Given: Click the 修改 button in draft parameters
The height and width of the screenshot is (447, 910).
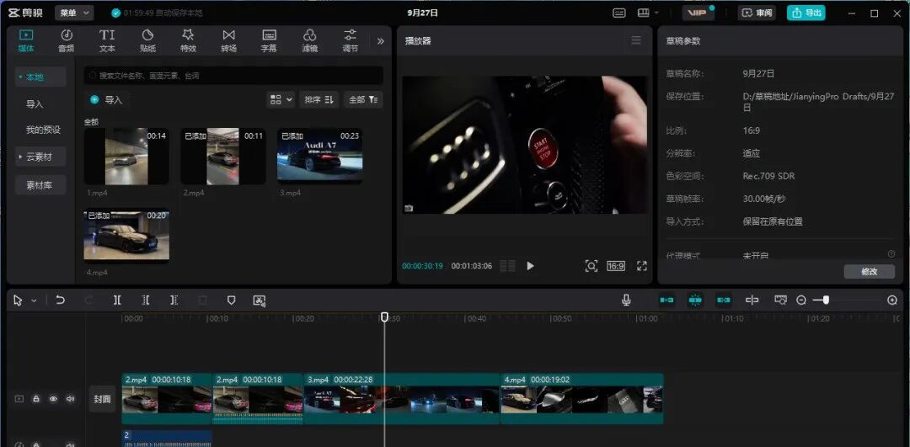Looking at the screenshot, I should tap(869, 271).
